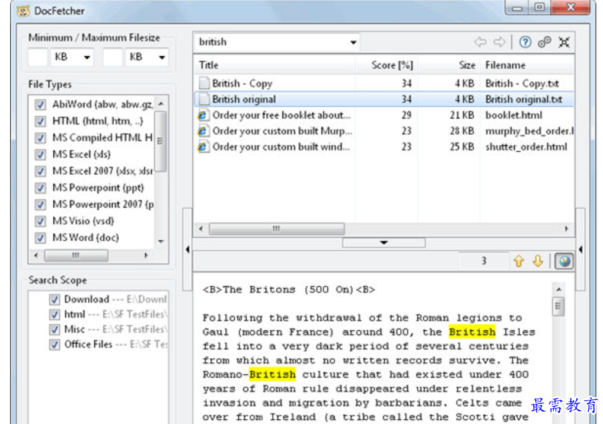The height and width of the screenshot is (424, 603).
Task: Open minimum filesize KB unit dropdown
Action: (72, 58)
